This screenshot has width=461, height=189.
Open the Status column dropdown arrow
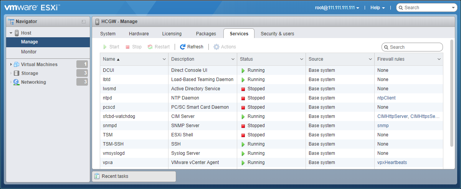click(302, 59)
